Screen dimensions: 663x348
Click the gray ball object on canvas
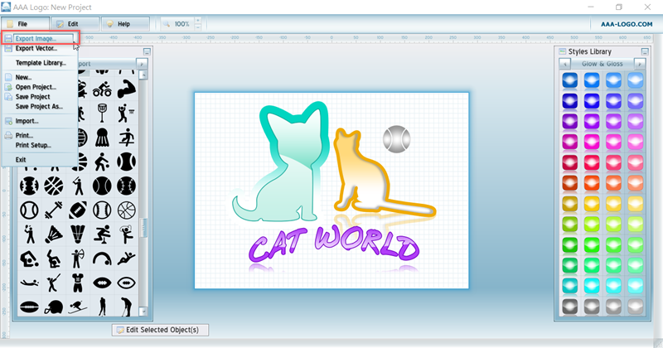(395, 137)
